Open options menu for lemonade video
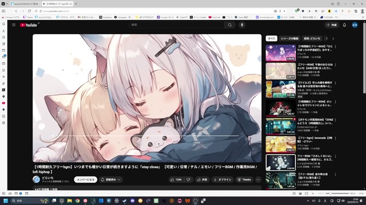 click(336, 138)
